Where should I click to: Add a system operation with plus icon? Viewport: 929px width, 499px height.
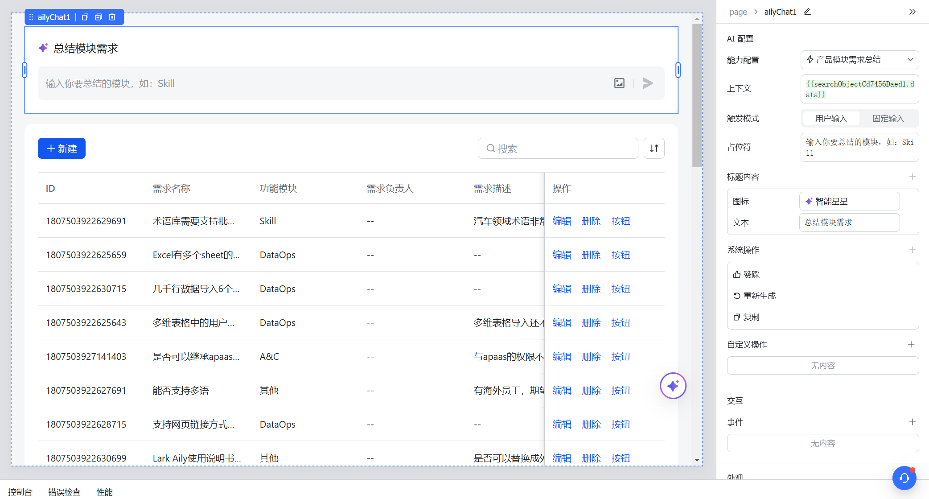point(912,250)
